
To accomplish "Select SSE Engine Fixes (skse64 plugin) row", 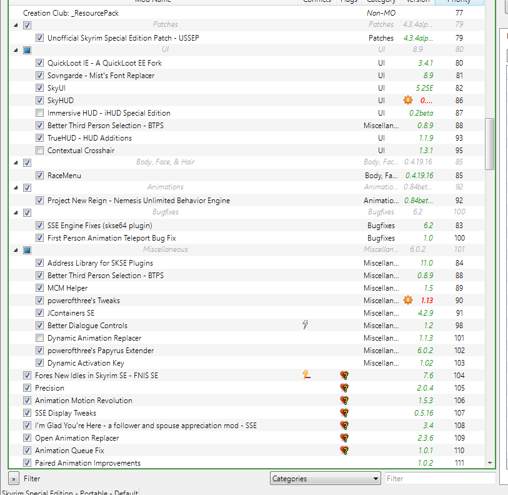I will (247, 225).
